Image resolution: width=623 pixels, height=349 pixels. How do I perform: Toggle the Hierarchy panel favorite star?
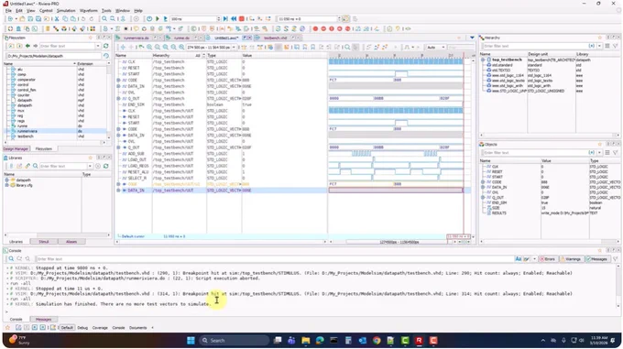pyautogui.click(x=600, y=38)
